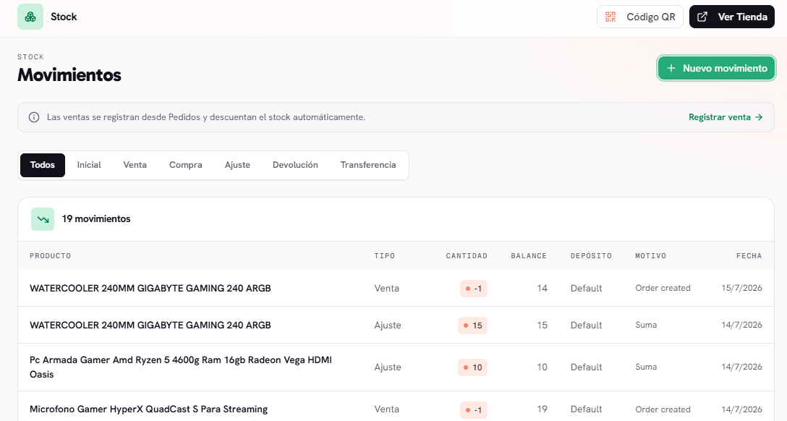Click the WATERCOOLER product in the Ajuste row

tap(150, 326)
